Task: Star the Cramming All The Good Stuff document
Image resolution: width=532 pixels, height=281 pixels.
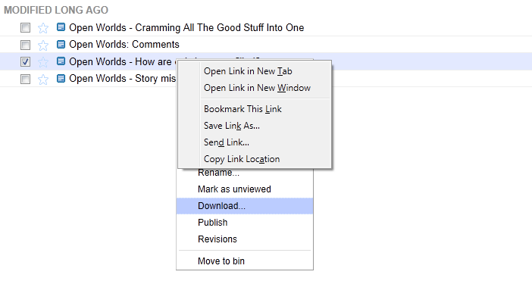Action: pyautogui.click(x=43, y=28)
